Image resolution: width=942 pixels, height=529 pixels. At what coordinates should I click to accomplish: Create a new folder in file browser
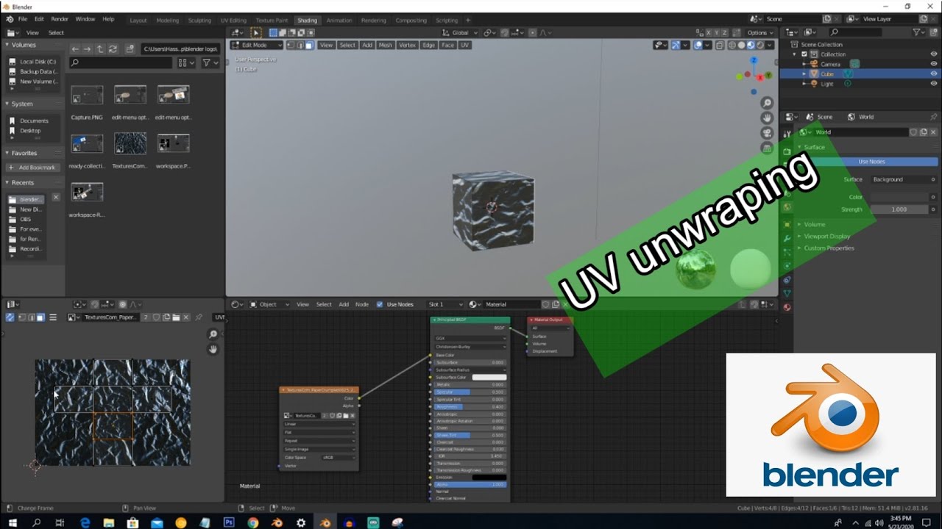(x=130, y=48)
